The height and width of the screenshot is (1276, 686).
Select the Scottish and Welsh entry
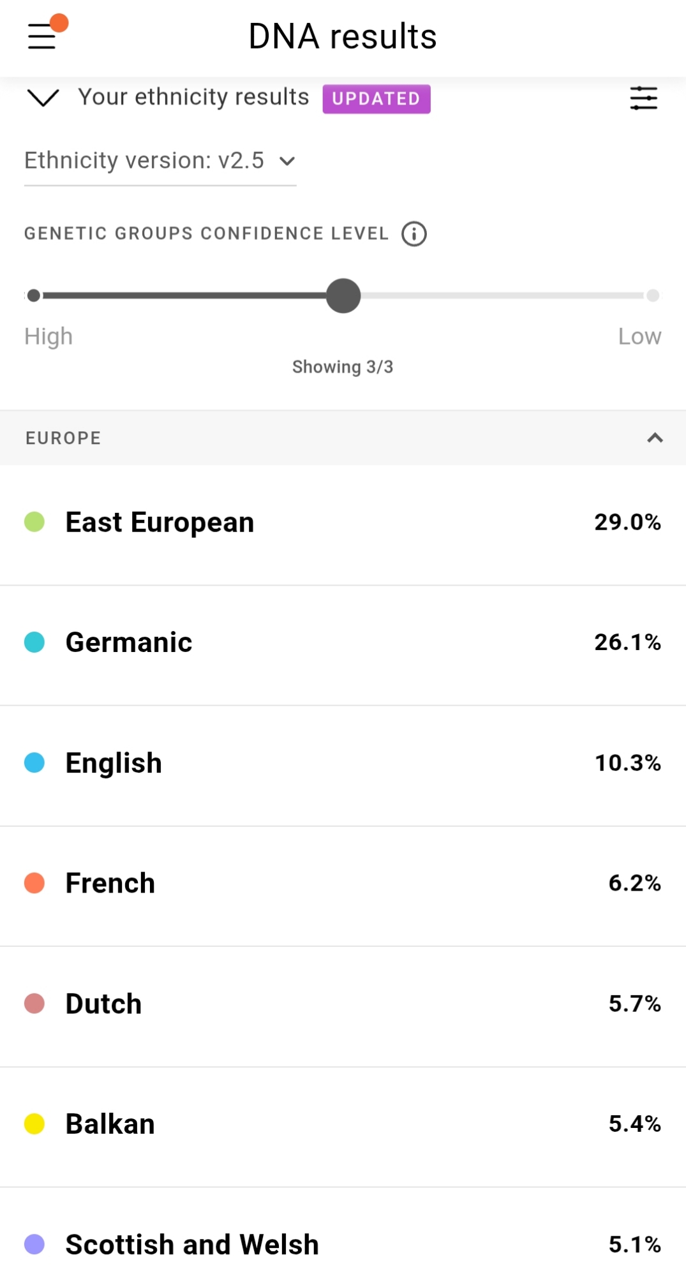pos(343,1244)
